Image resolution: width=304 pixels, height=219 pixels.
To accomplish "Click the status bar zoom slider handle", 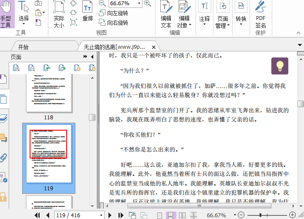I will [260, 215].
